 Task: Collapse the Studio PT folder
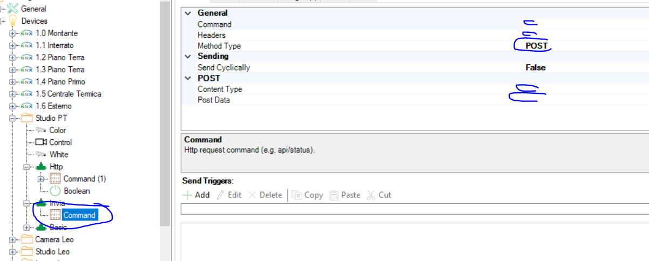coord(12,118)
